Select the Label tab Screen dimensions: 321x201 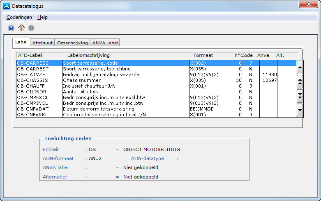(21, 42)
